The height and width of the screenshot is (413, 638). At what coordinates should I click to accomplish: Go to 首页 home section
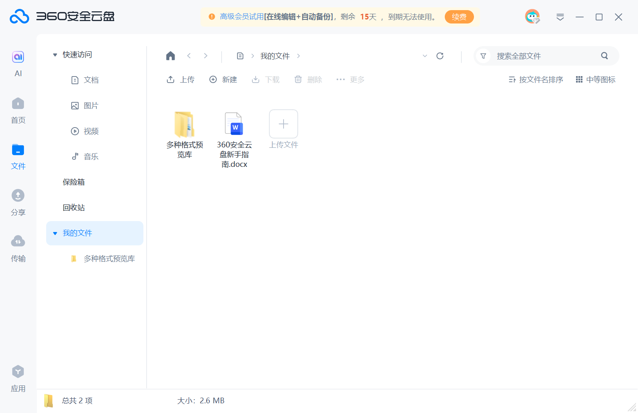[x=18, y=110]
